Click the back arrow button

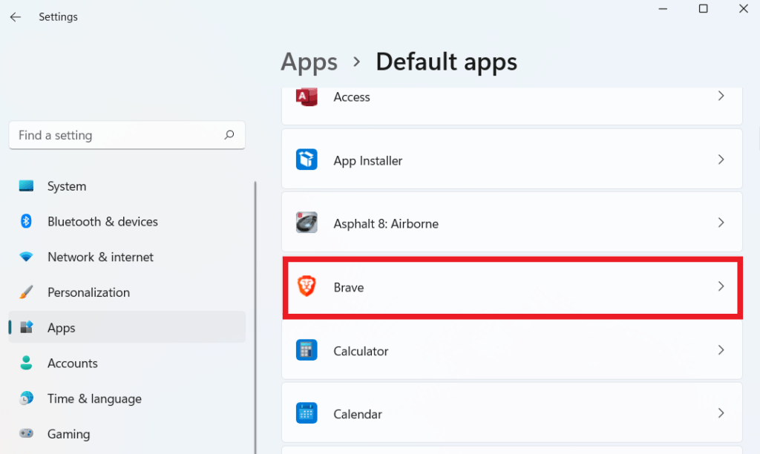click(x=15, y=16)
